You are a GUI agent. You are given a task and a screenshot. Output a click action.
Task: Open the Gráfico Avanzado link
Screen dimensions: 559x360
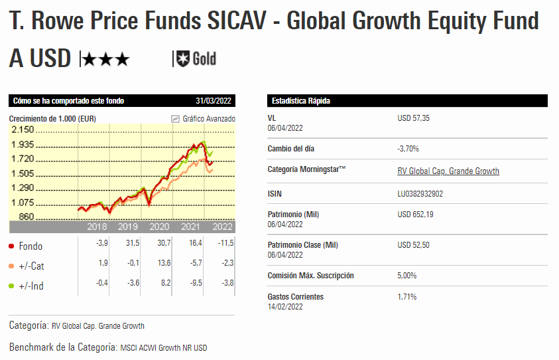coord(209,119)
